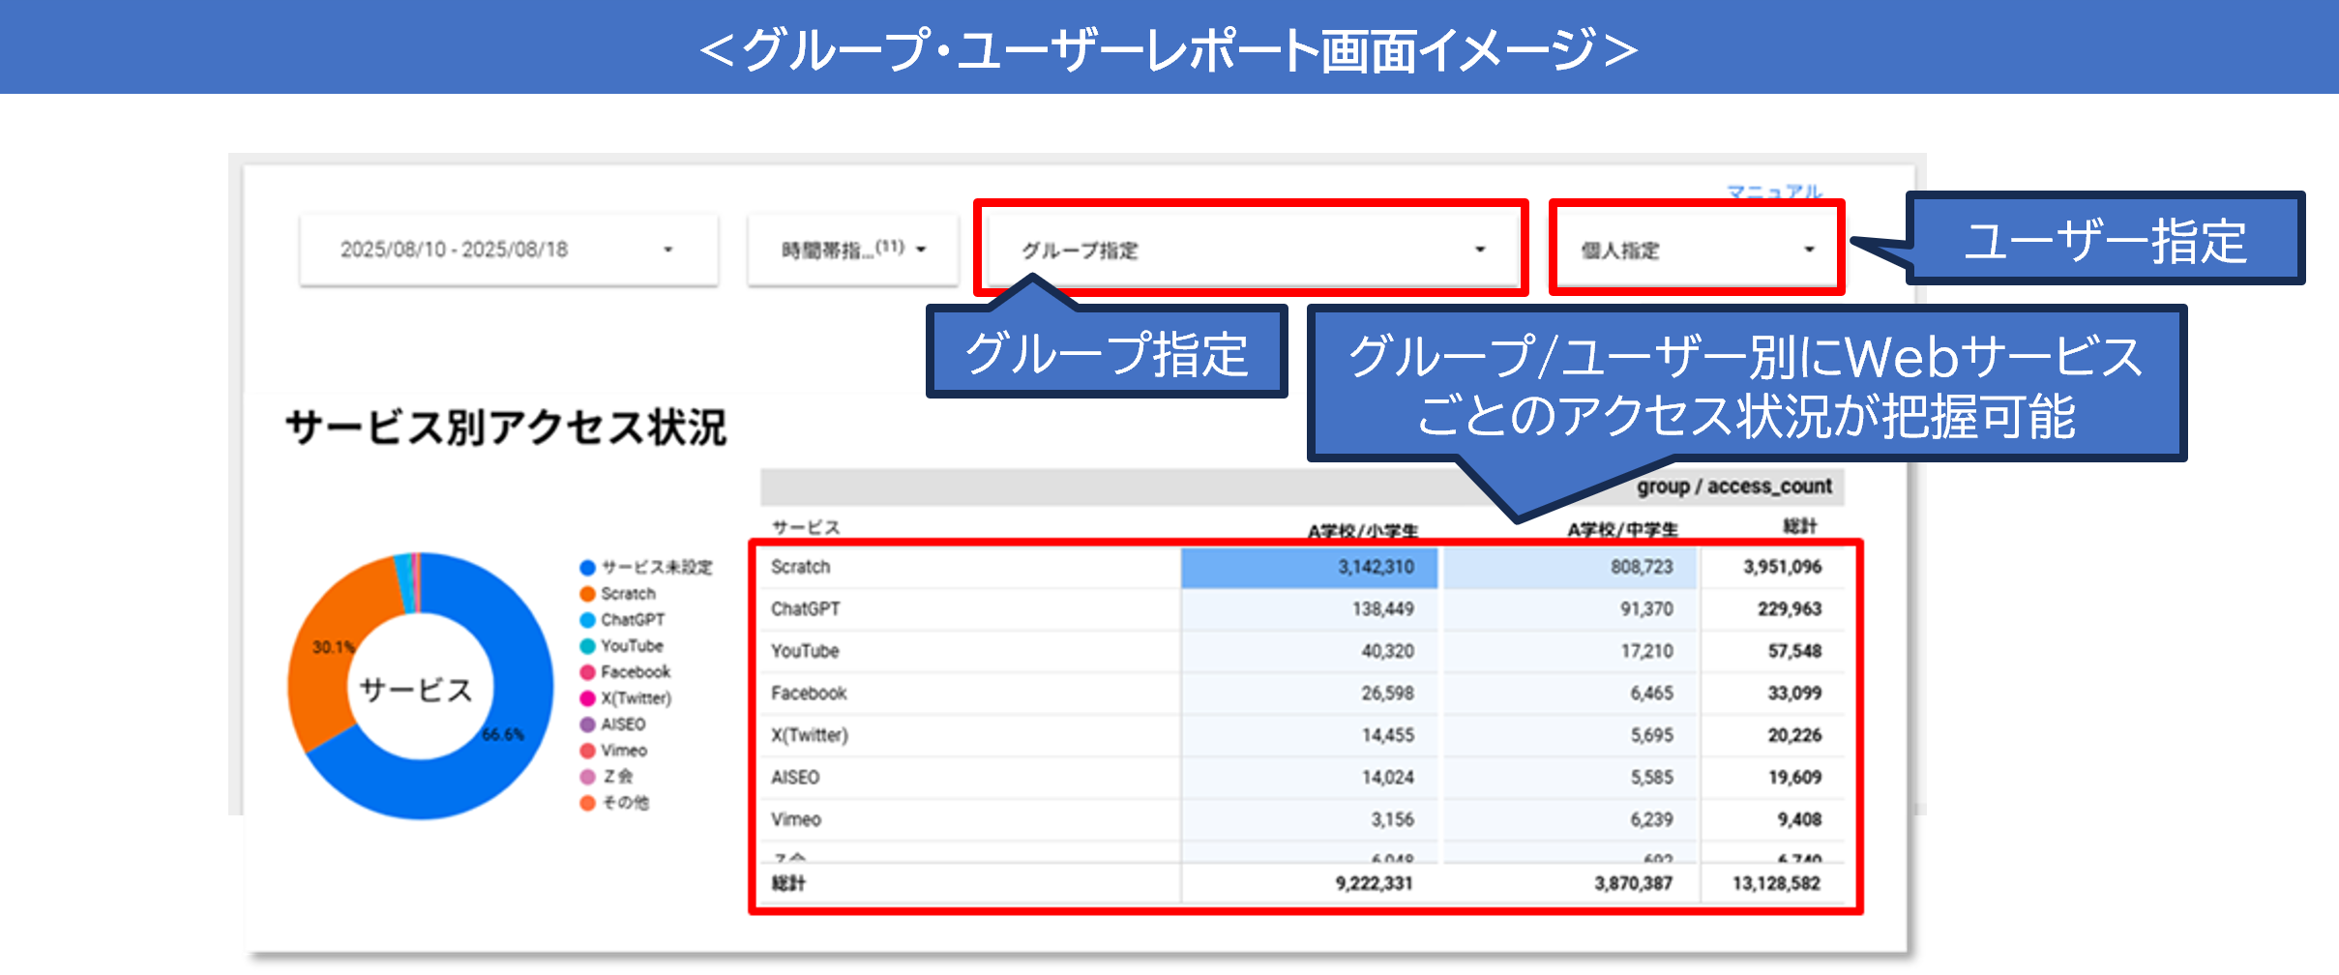Image resolution: width=2339 pixels, height=975 pixels.
Task: Expand the 時間帯指定 time filter dropdown
Action: point(852,250)
